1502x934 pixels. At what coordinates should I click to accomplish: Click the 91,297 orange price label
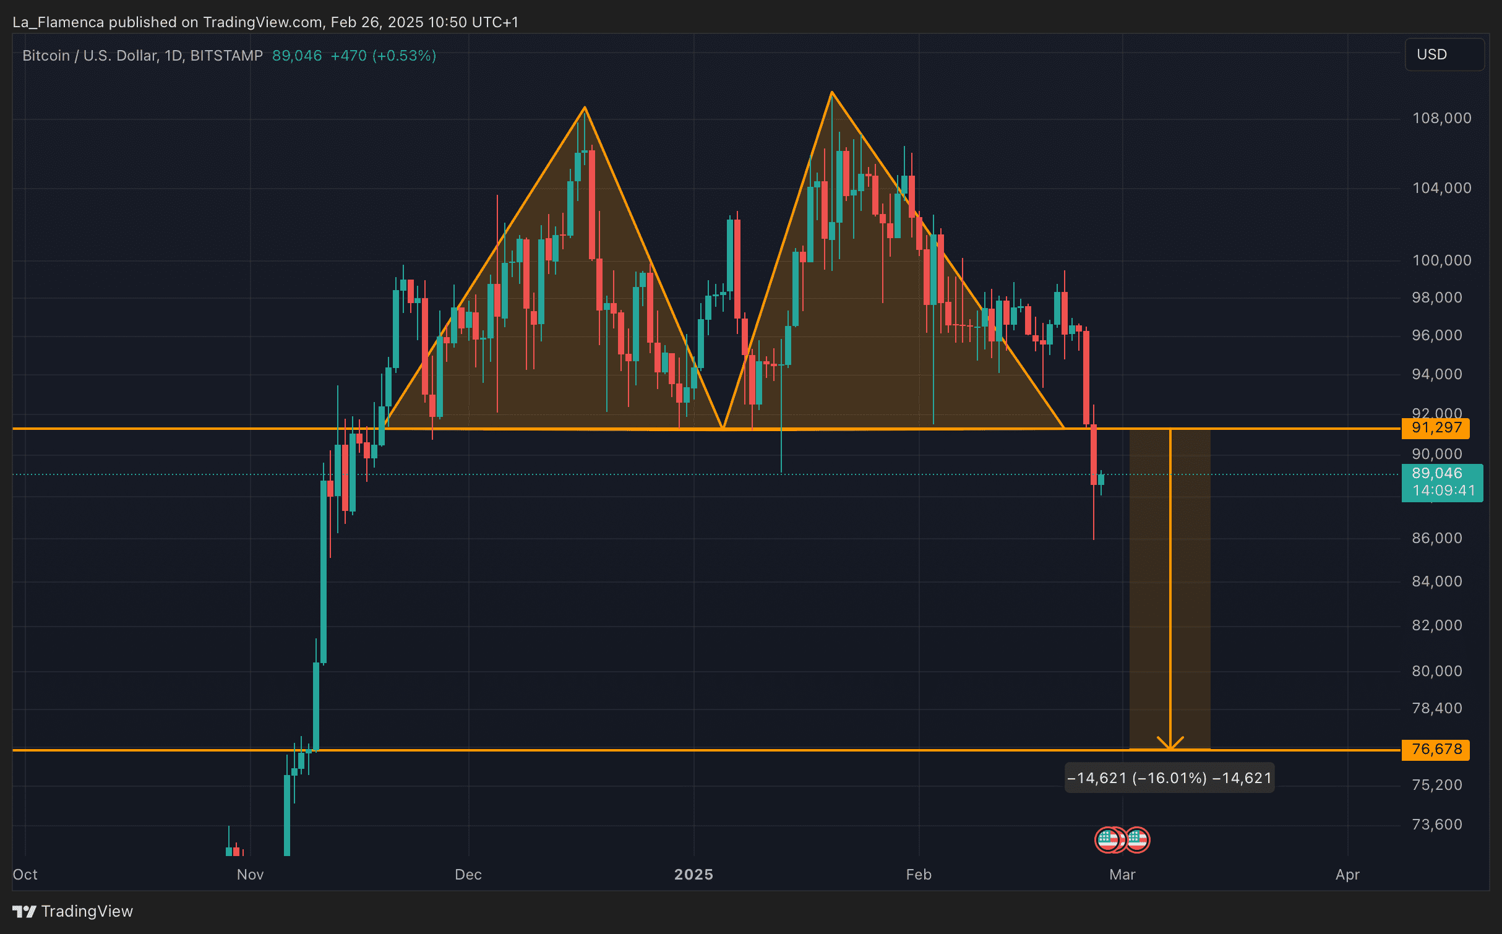1436,427
